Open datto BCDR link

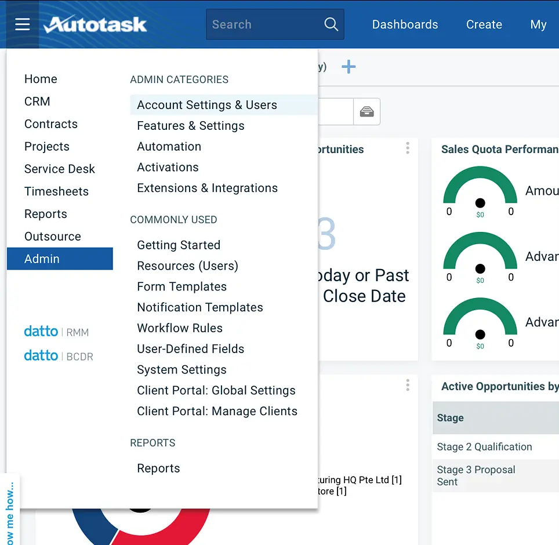(x=59, y=356)
